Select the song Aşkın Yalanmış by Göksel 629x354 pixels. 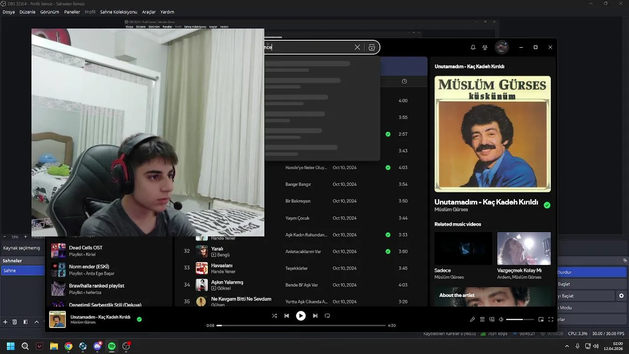click(x=227, y=282)
